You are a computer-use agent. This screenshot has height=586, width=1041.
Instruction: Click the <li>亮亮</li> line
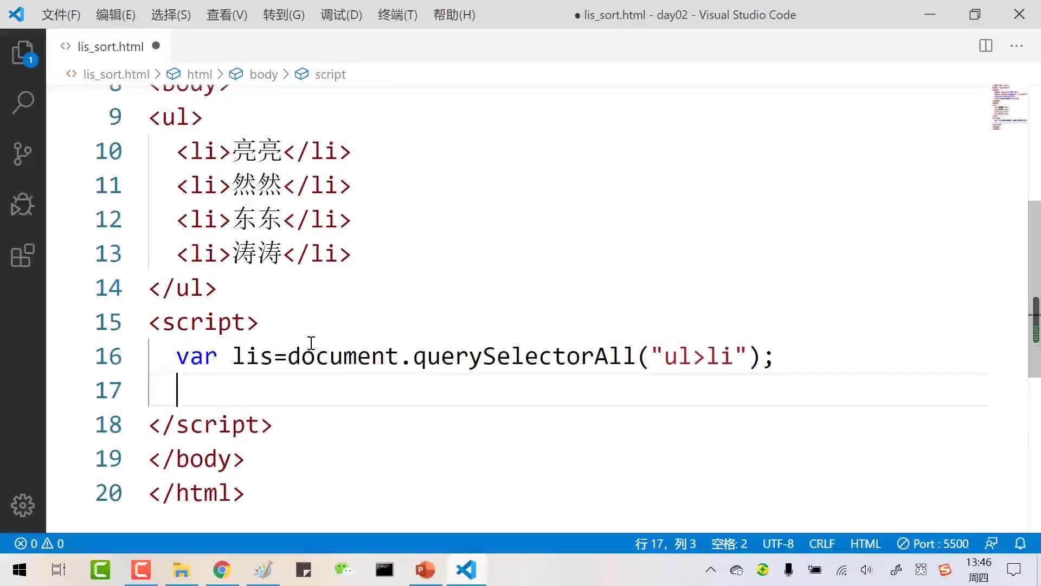tap(264, 151)
